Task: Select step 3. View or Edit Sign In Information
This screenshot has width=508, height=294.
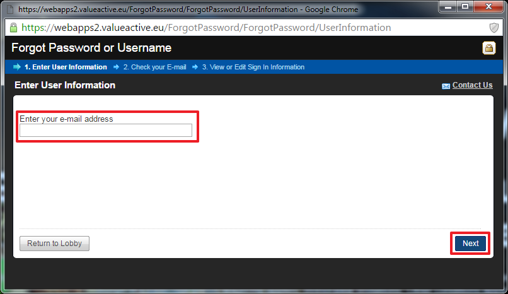Action: [253, 67]
